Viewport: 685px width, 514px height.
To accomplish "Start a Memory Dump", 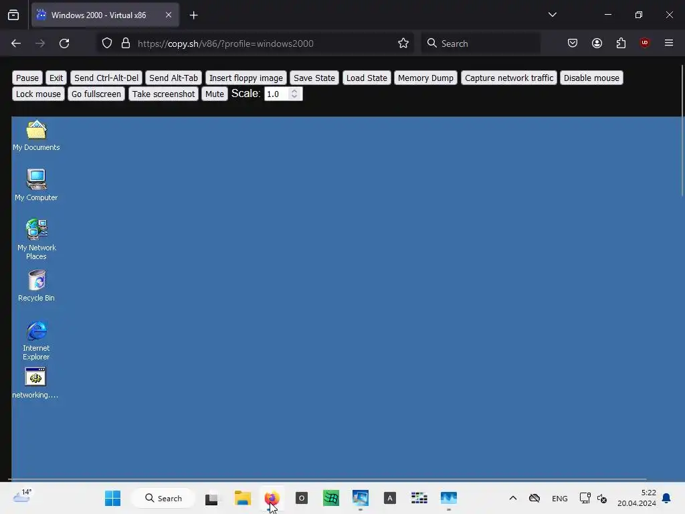I will (425, 78).
